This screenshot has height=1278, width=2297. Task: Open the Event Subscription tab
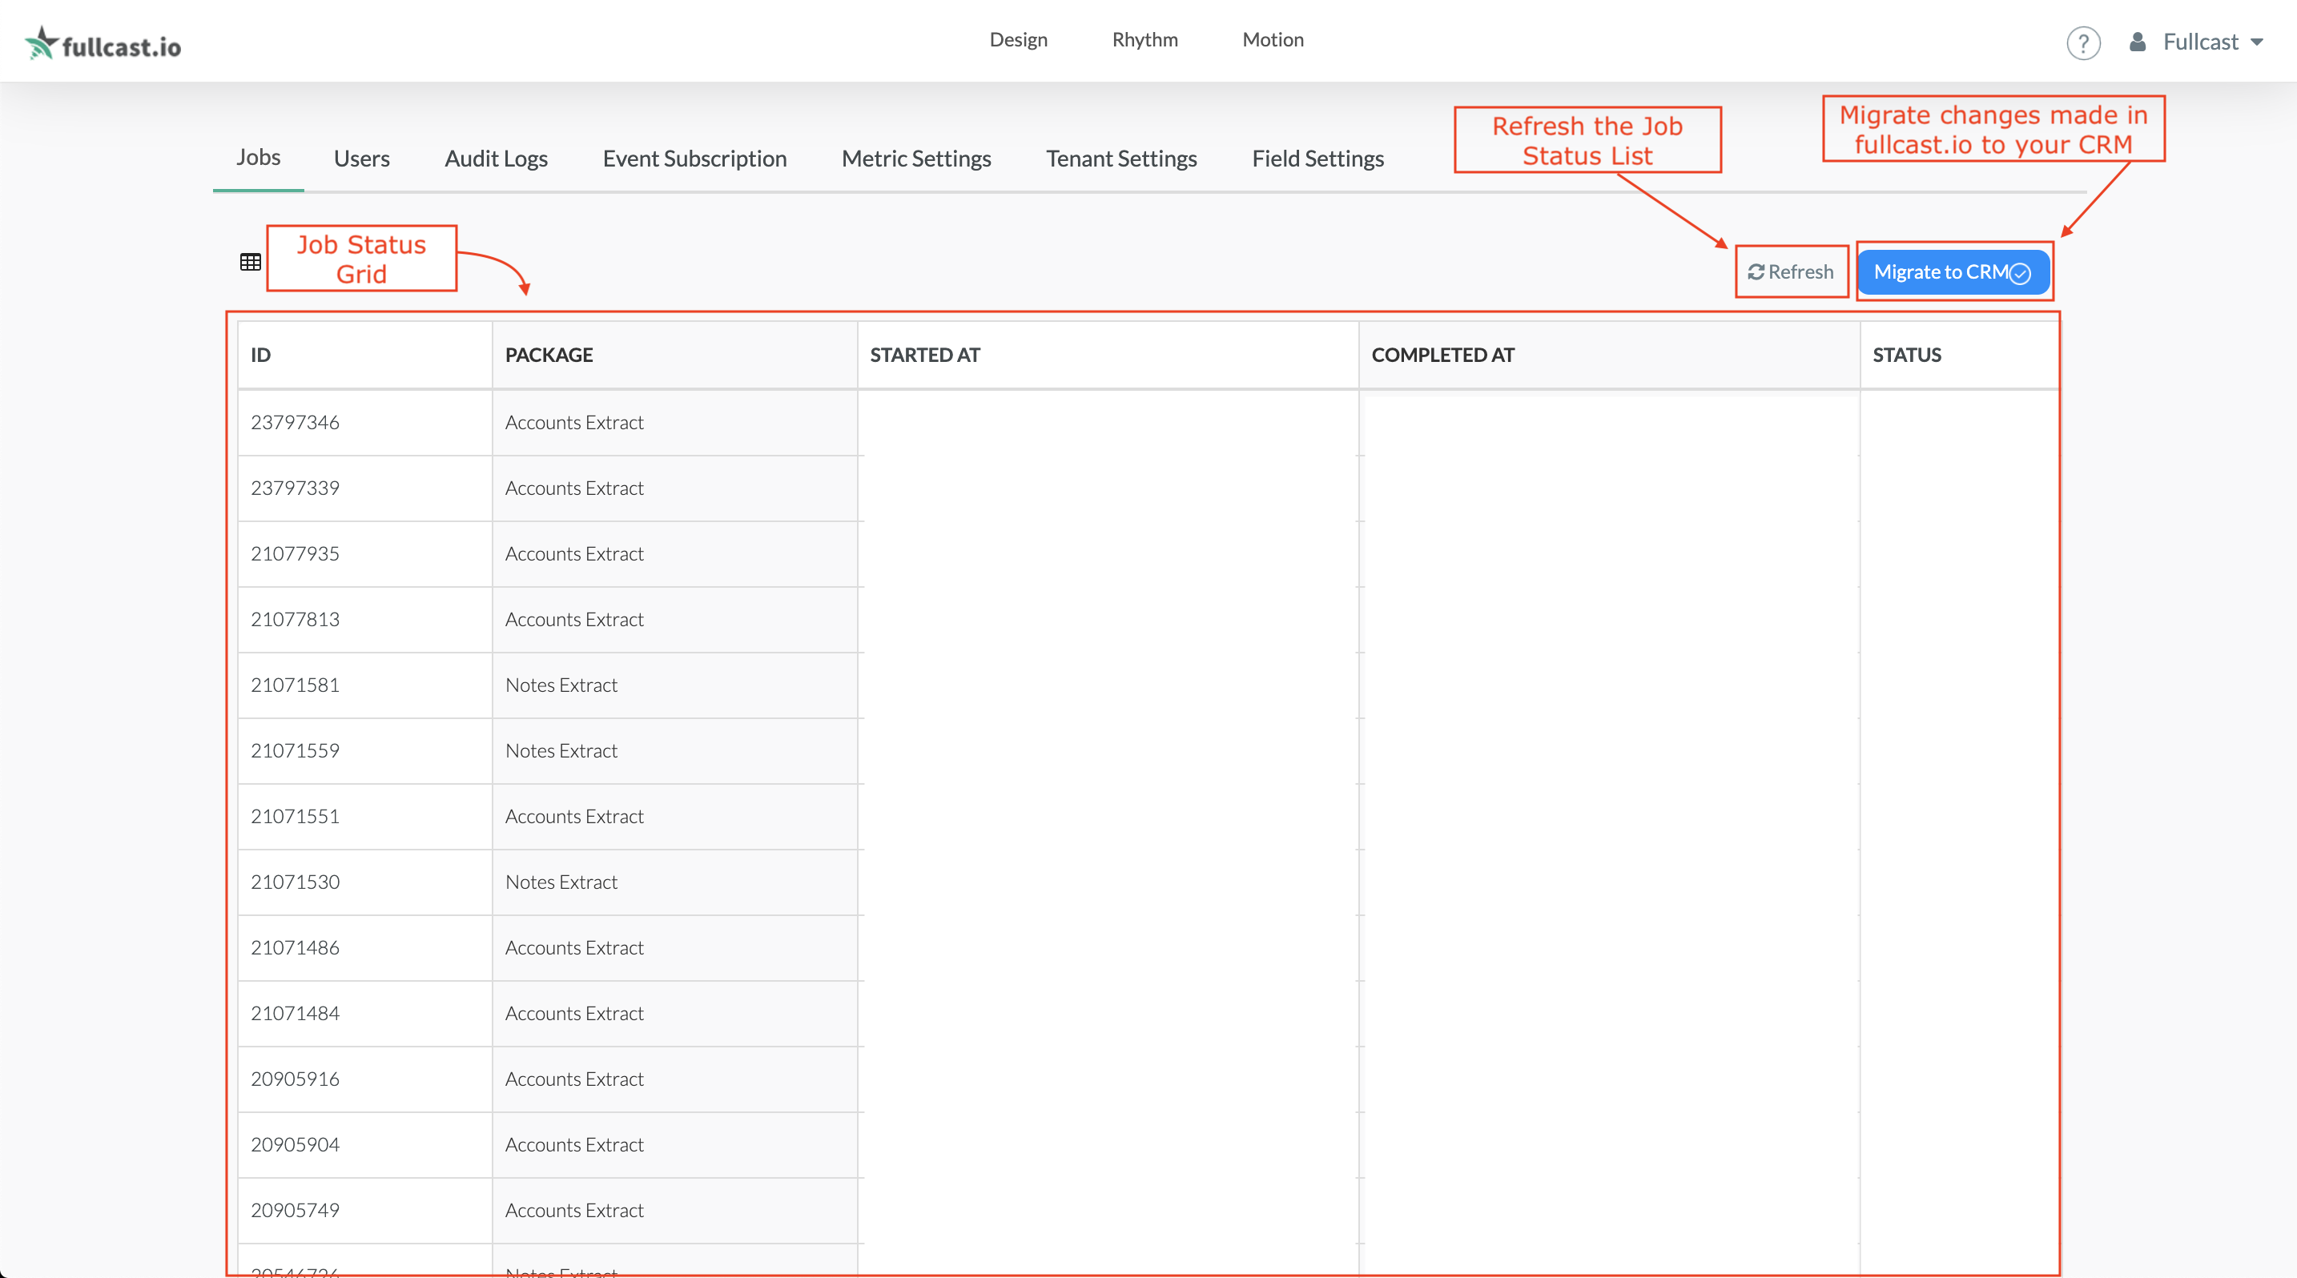[694, 159]
